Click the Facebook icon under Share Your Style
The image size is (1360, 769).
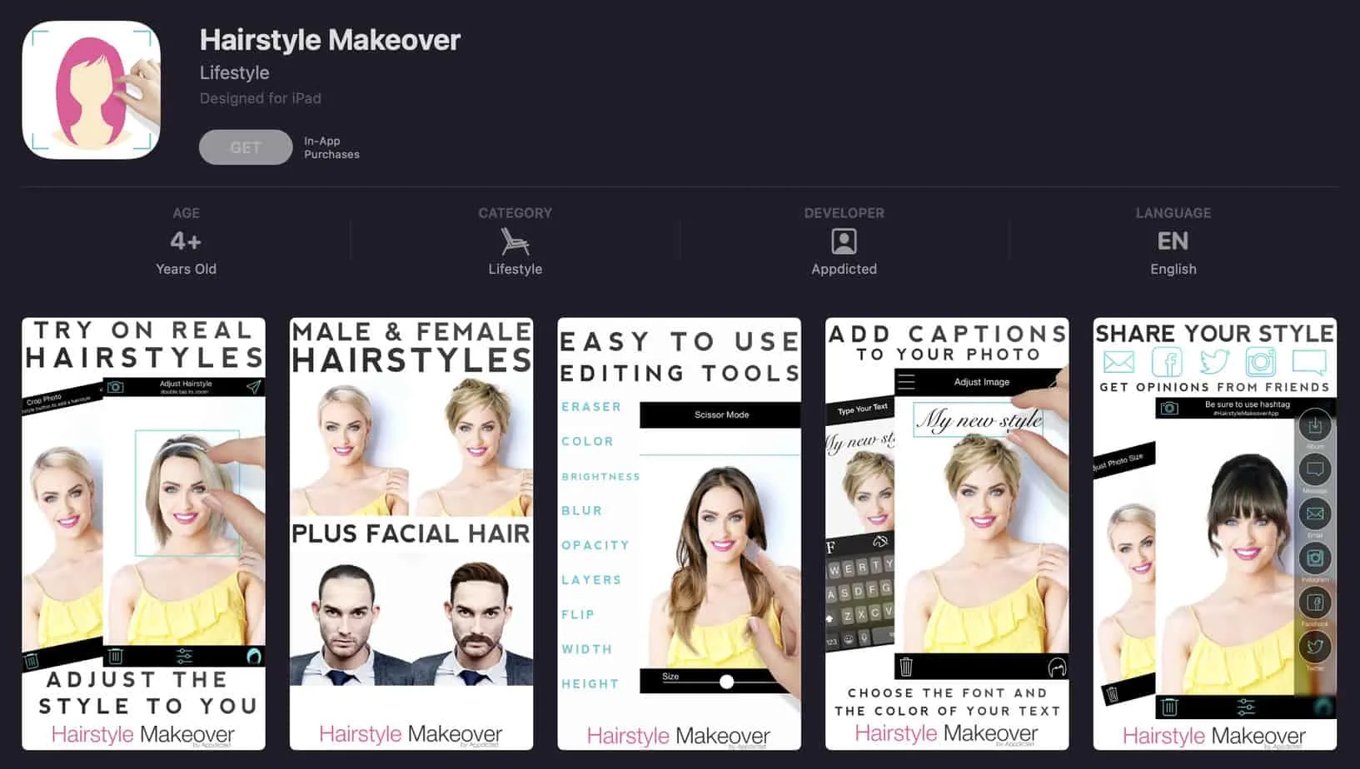pyautogui.click(x=1167, y=362)
